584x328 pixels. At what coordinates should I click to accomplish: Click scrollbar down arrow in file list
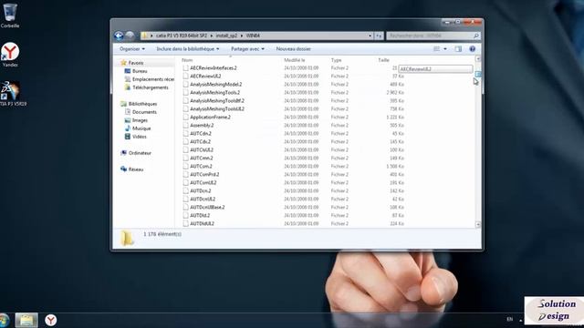point(478,224)
